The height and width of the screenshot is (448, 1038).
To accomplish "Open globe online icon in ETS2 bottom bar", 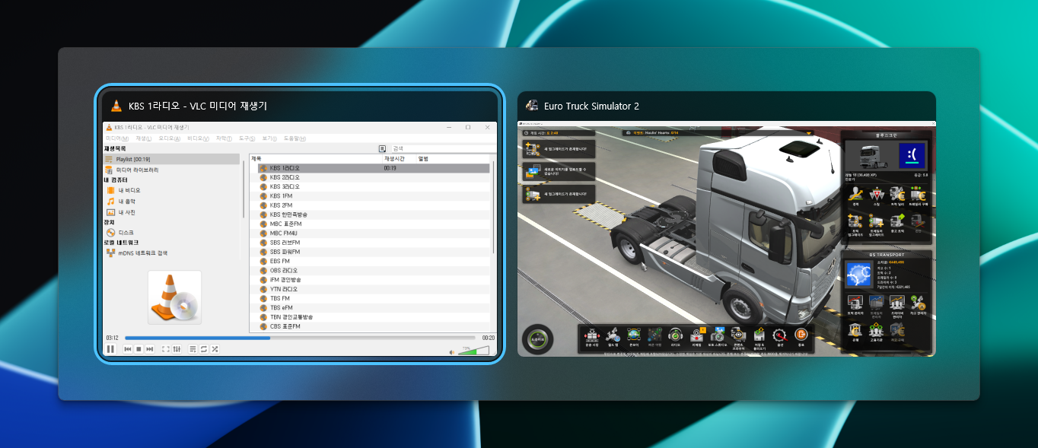I will coord(633,335).
